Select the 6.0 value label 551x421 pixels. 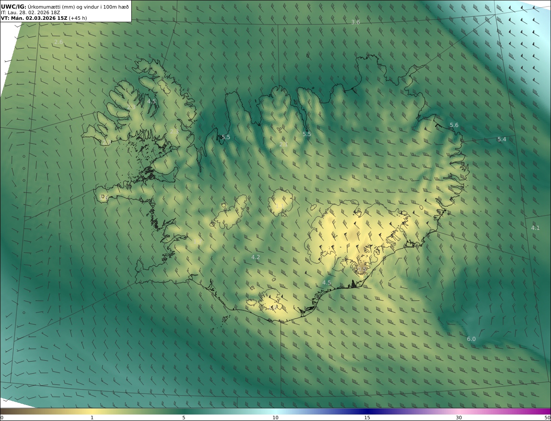471,339
